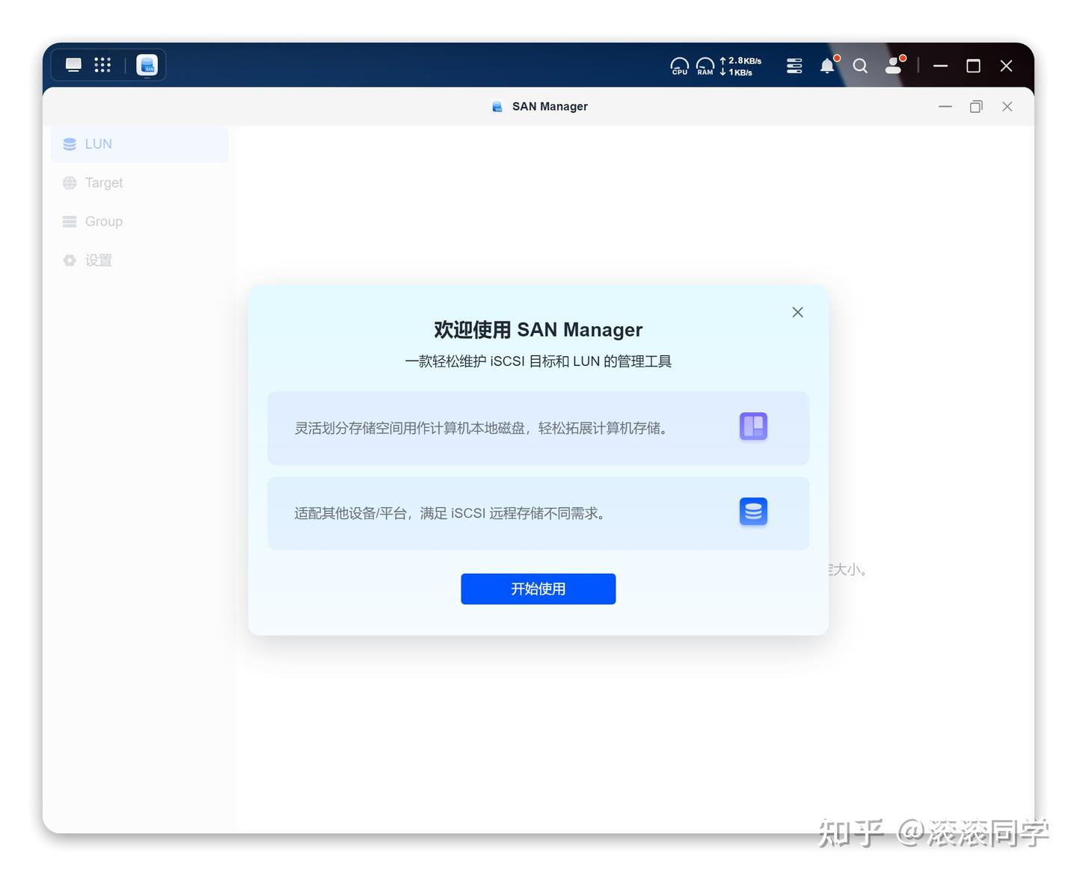This screenshot has height=876, width=1077.
Task: Click the 适配其他设备/平台 description text
Action: pyautogui.click(x=449, y=513)
